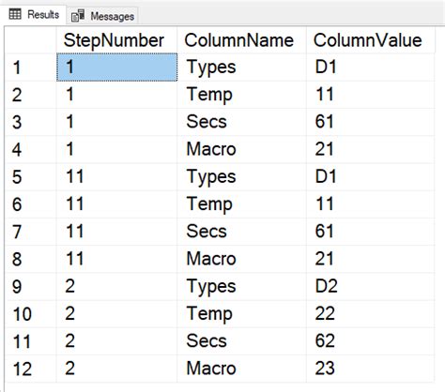Select the D2 value cell
Screen dimensions: 445x392
click(371, 286)
